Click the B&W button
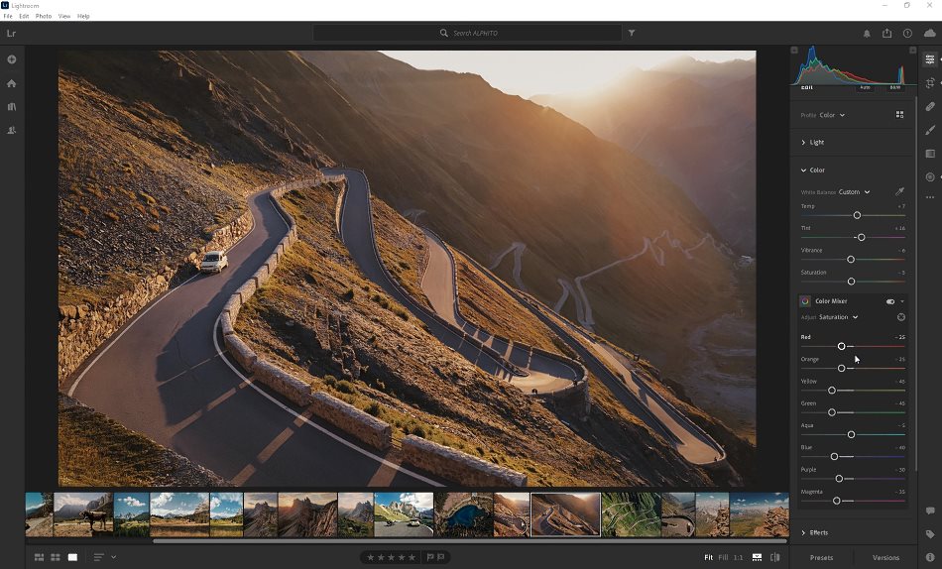The image size is (942, 569). (x=895, y=87)
